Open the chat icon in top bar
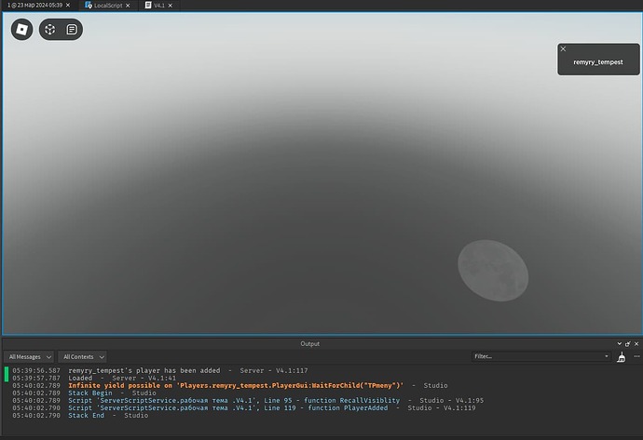The height and width of the screenshot is (440, 643). (72, 30)
